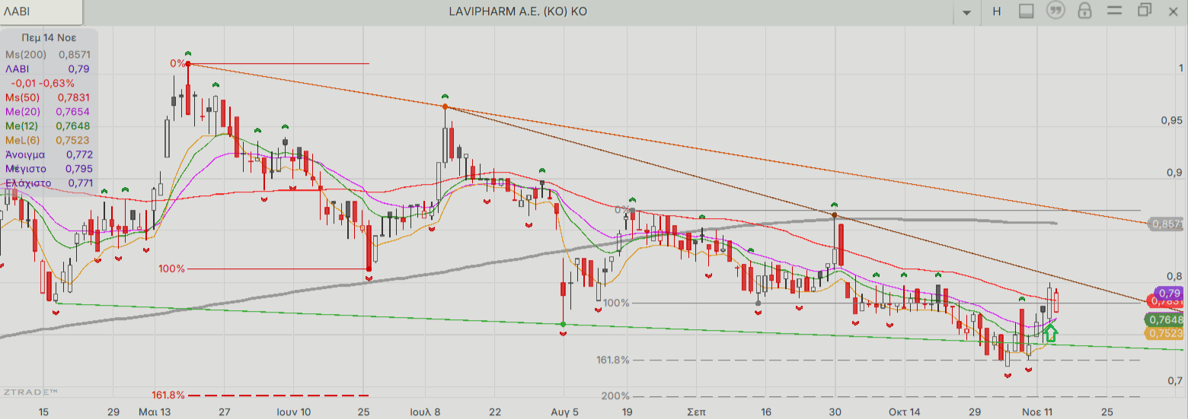Viewport: 1188px width, 419px height.
Task: Click the Ιουν 10 date on the time axis
Action: point(294,411)
